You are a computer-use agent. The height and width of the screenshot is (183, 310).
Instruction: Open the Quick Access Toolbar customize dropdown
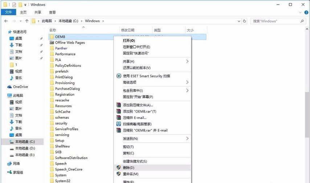pyautogui.click(x=26, y=5)
